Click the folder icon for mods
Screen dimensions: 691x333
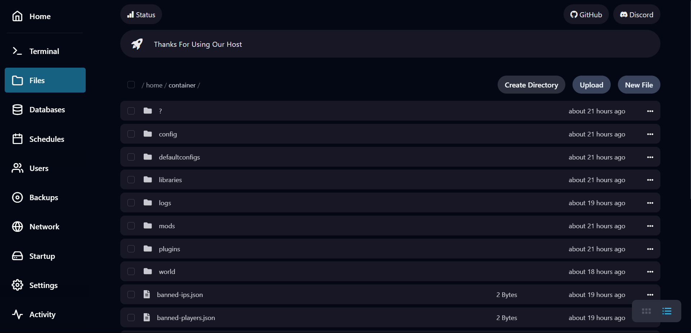(x=148, y=226)
